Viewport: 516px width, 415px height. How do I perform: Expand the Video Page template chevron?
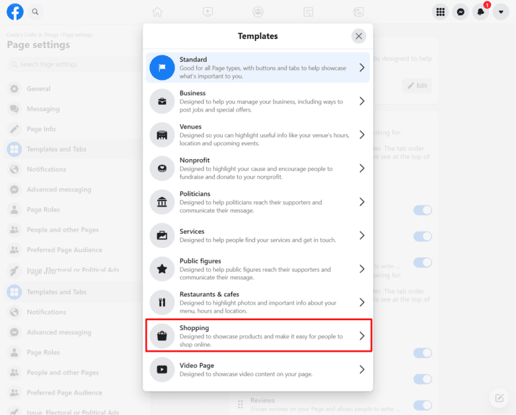click(362, 369)
